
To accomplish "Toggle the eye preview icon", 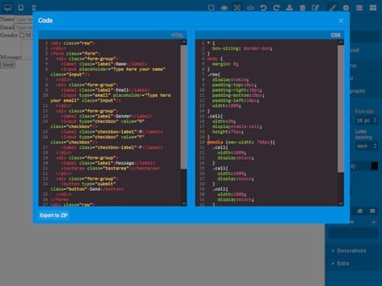I will coord(224,8).
